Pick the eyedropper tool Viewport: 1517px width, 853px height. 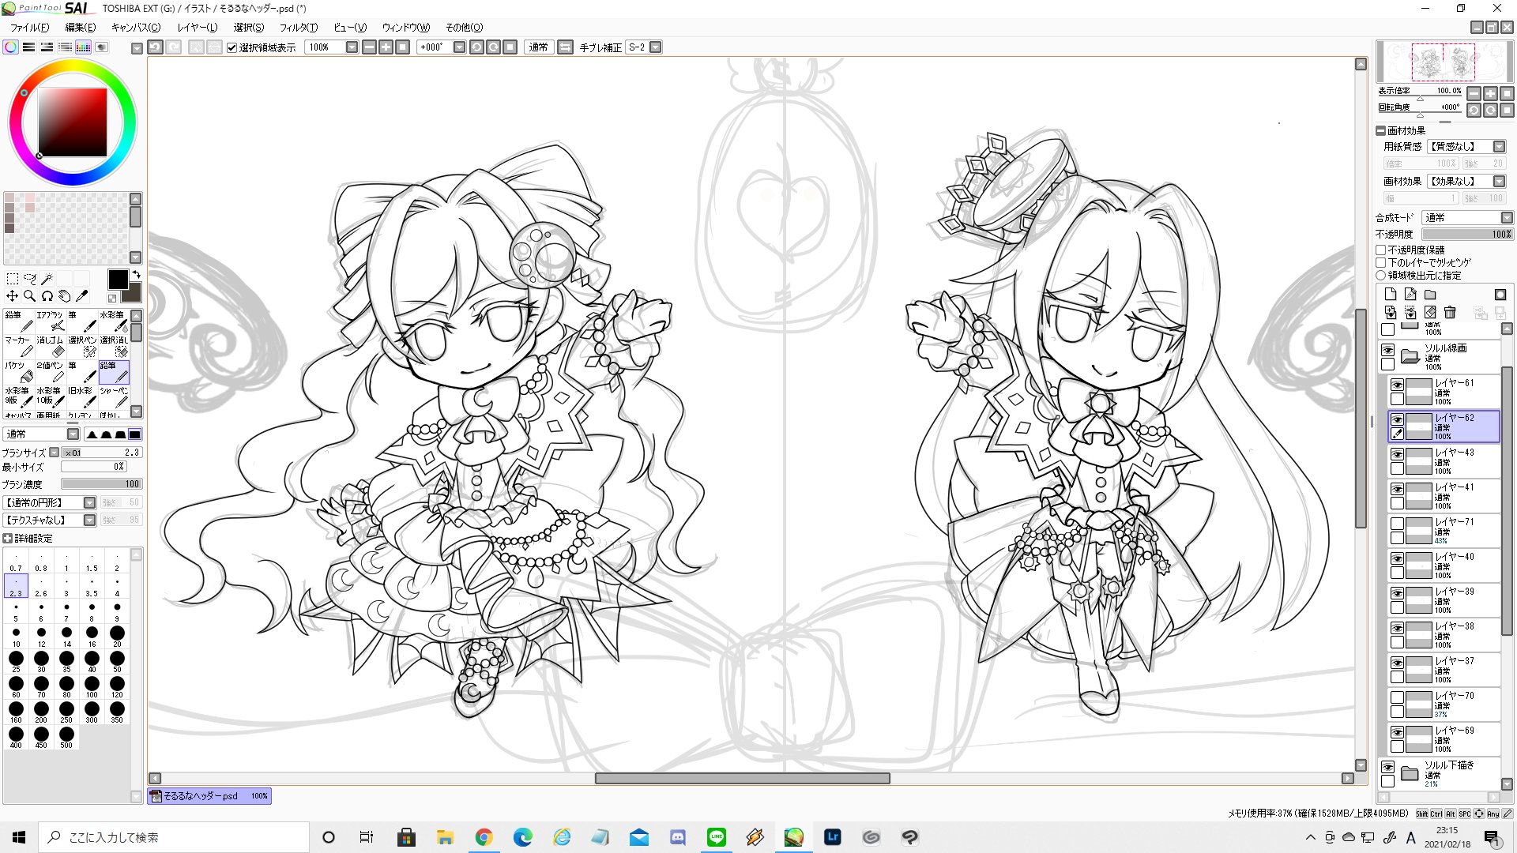pyautogui.click(x=81, y=296)
